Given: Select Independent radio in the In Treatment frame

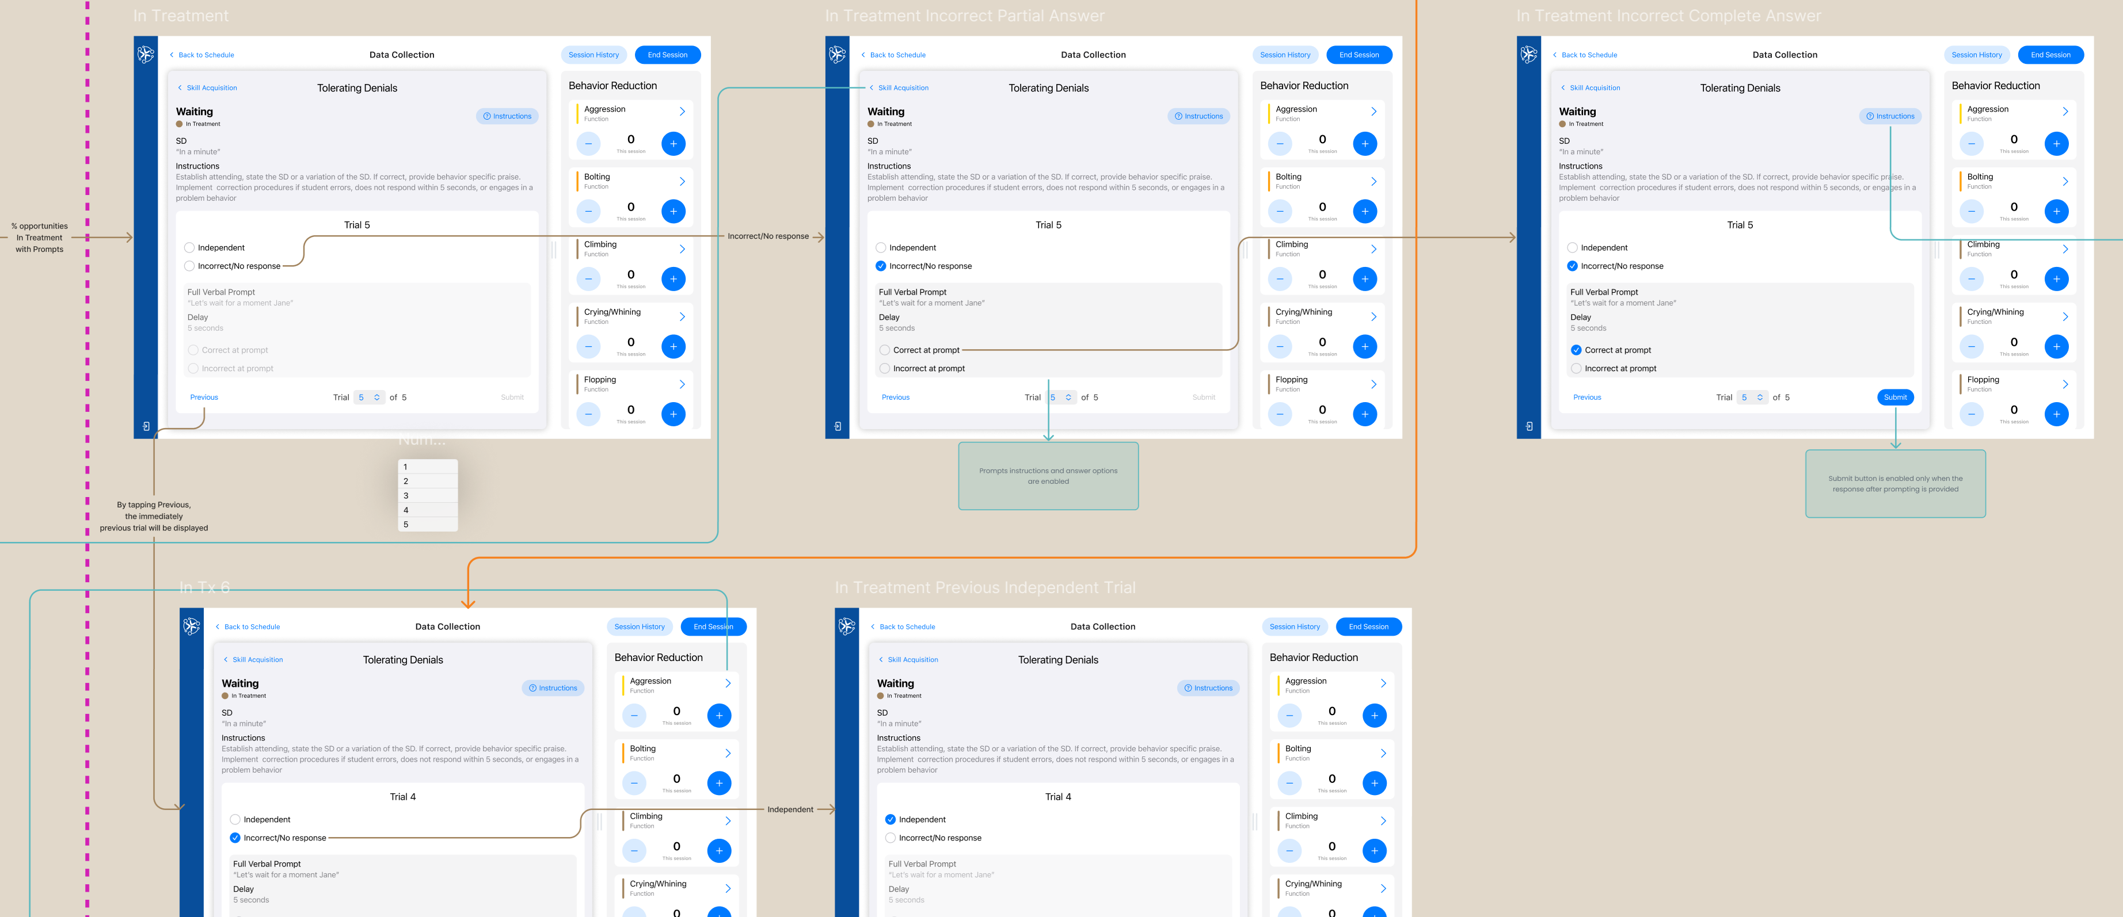Looking at the screenshot, I should click(189, 247).
